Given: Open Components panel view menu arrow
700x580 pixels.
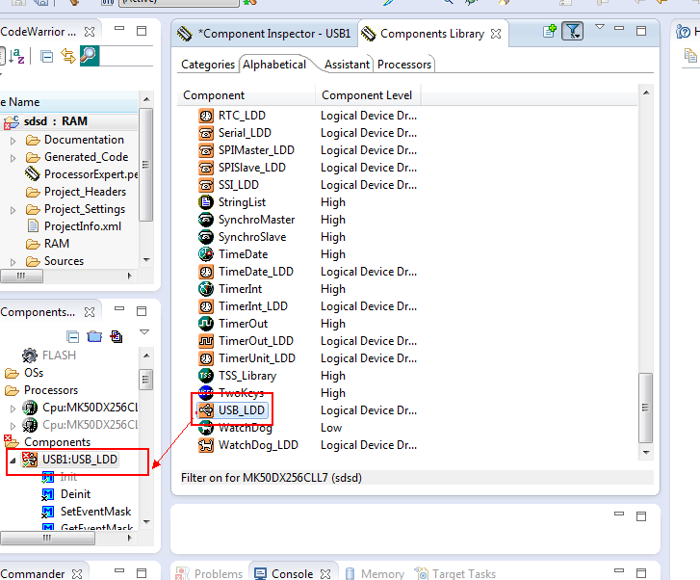Looking at the screenshot, I should click(x=144, y=332).
